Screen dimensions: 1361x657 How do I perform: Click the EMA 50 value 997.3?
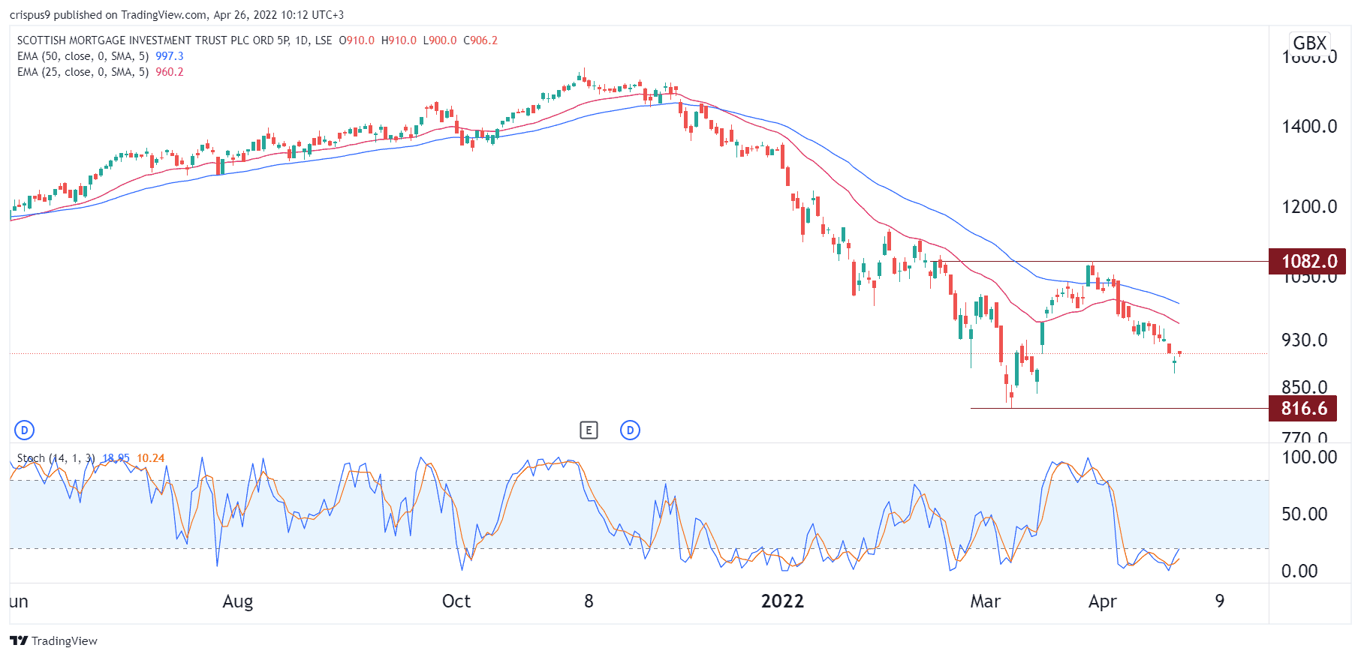point(170,56)
